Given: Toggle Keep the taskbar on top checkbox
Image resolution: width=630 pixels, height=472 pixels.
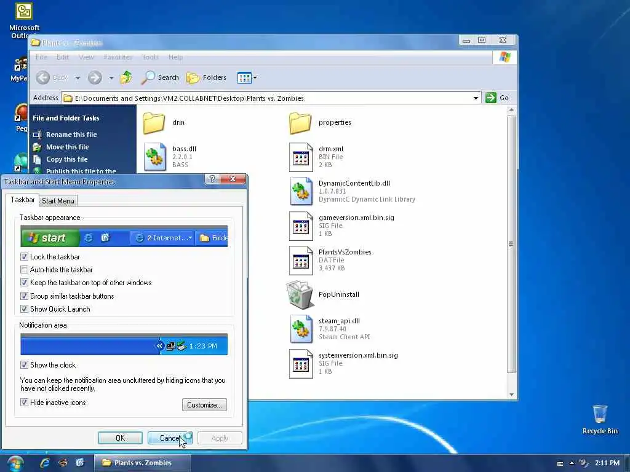Looking at the screenshot, I should coord(24,283).
